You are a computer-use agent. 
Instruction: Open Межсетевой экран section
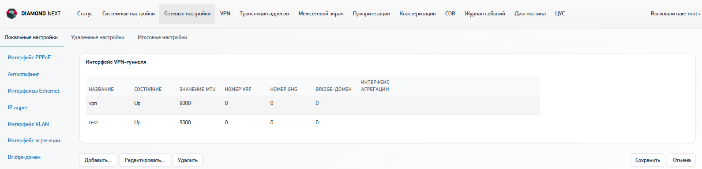click(321, 14)
